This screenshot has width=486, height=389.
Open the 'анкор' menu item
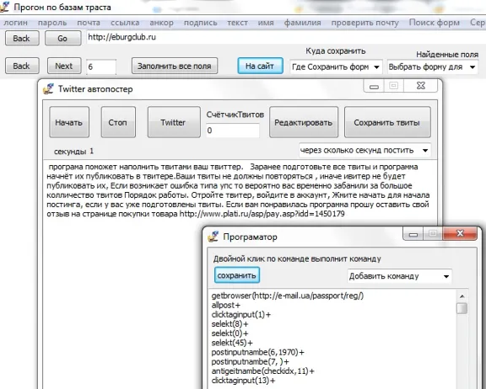pos(161,23)
